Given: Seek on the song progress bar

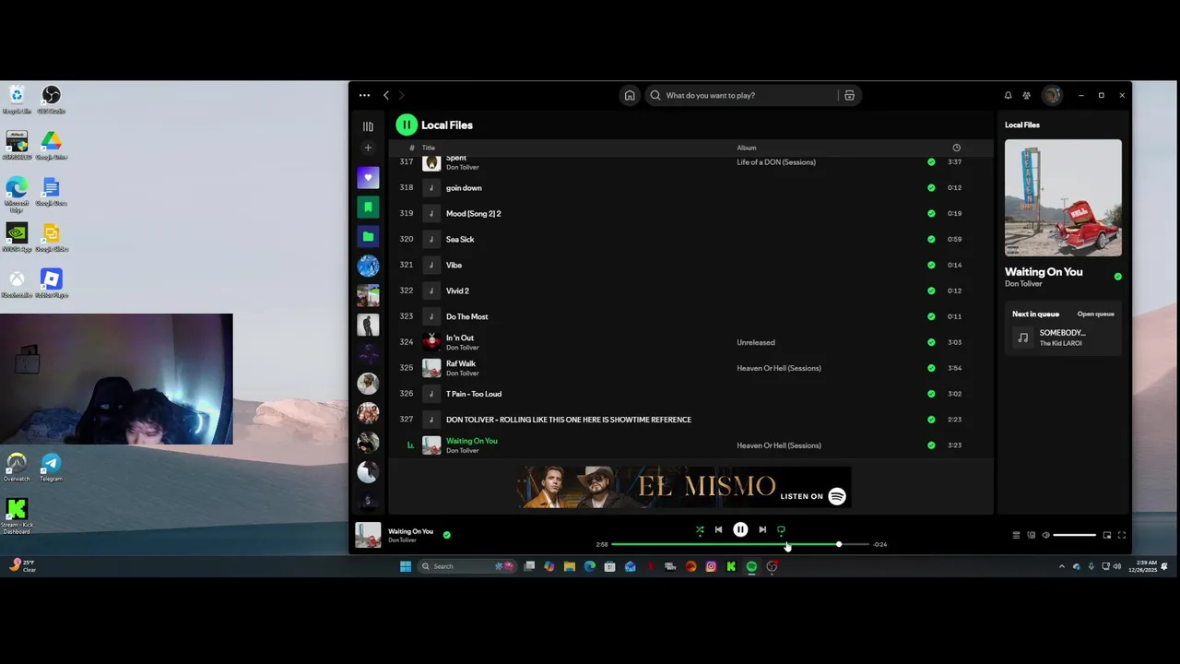Looking at the screenshot, I should pyautogui.click(x=740, y=544).
